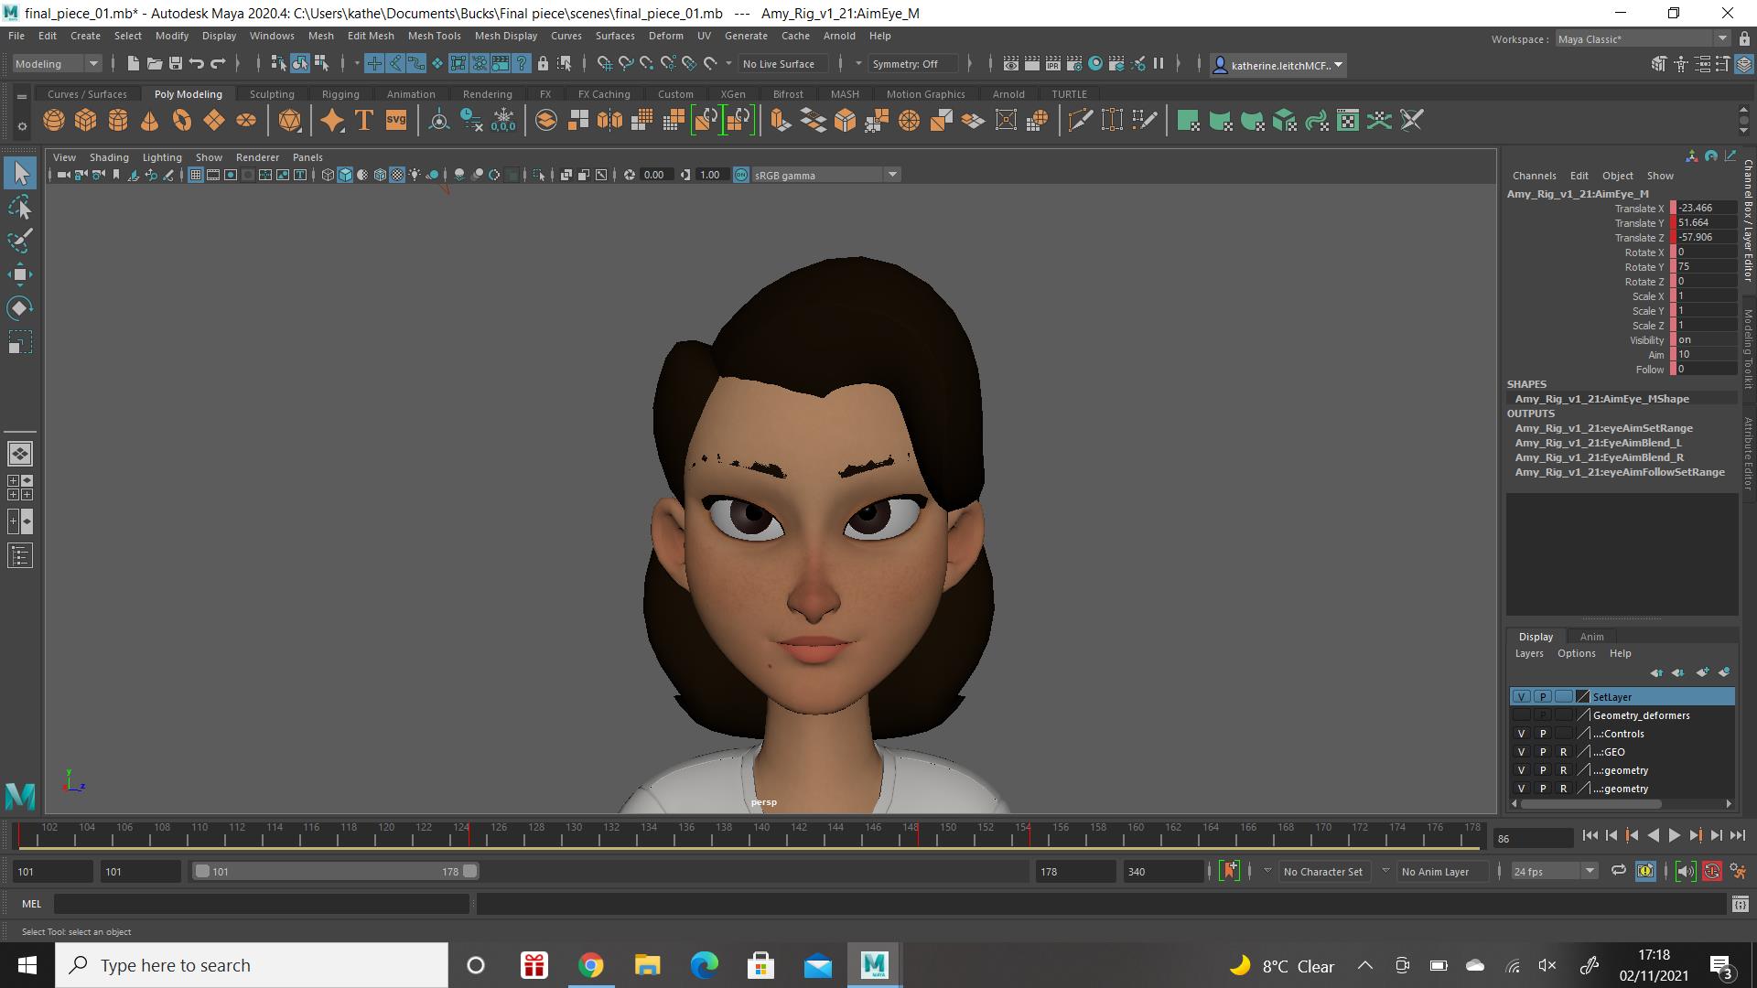
Task: Open the Attribute Editor from the right sidebar
Action: coord(1748,448)
